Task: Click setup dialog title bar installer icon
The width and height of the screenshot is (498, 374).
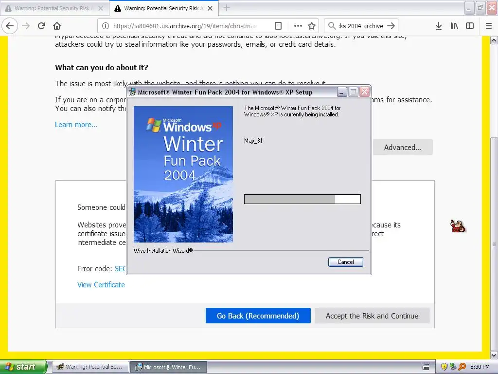Action: [x=132, y=92]
